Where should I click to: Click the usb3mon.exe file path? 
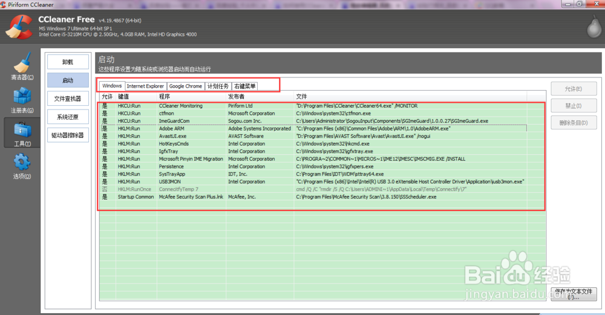point(410,181)
